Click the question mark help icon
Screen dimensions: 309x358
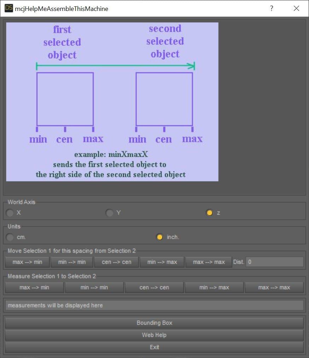click(x=272, y=8)
